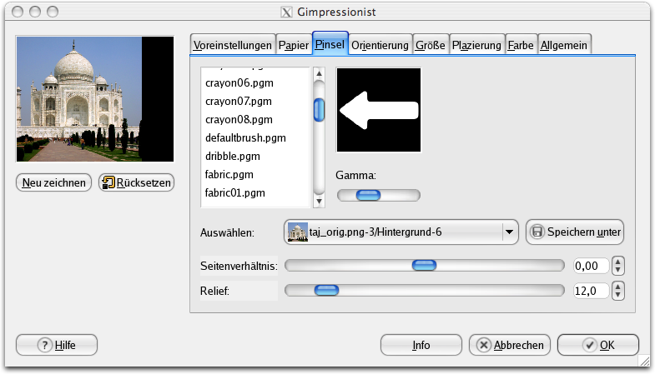Open the Papier tab
Viewport: 655px width, 374px height.
click(x=293, y=45)
